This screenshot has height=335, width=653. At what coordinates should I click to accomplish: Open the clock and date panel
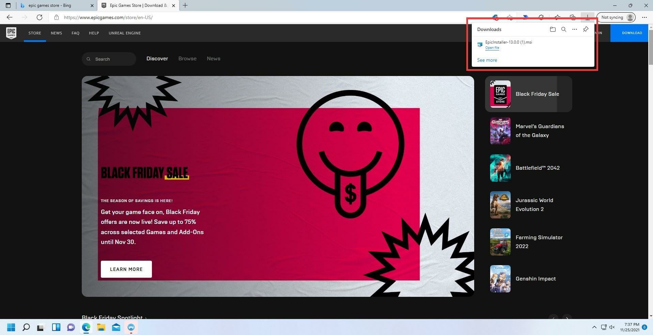pyautogui.click(x=629, y=327)
